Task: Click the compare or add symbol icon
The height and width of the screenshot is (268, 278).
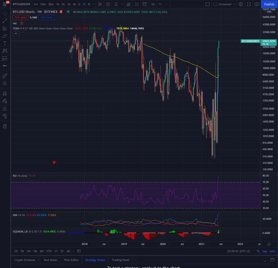Action: (108, 4)
